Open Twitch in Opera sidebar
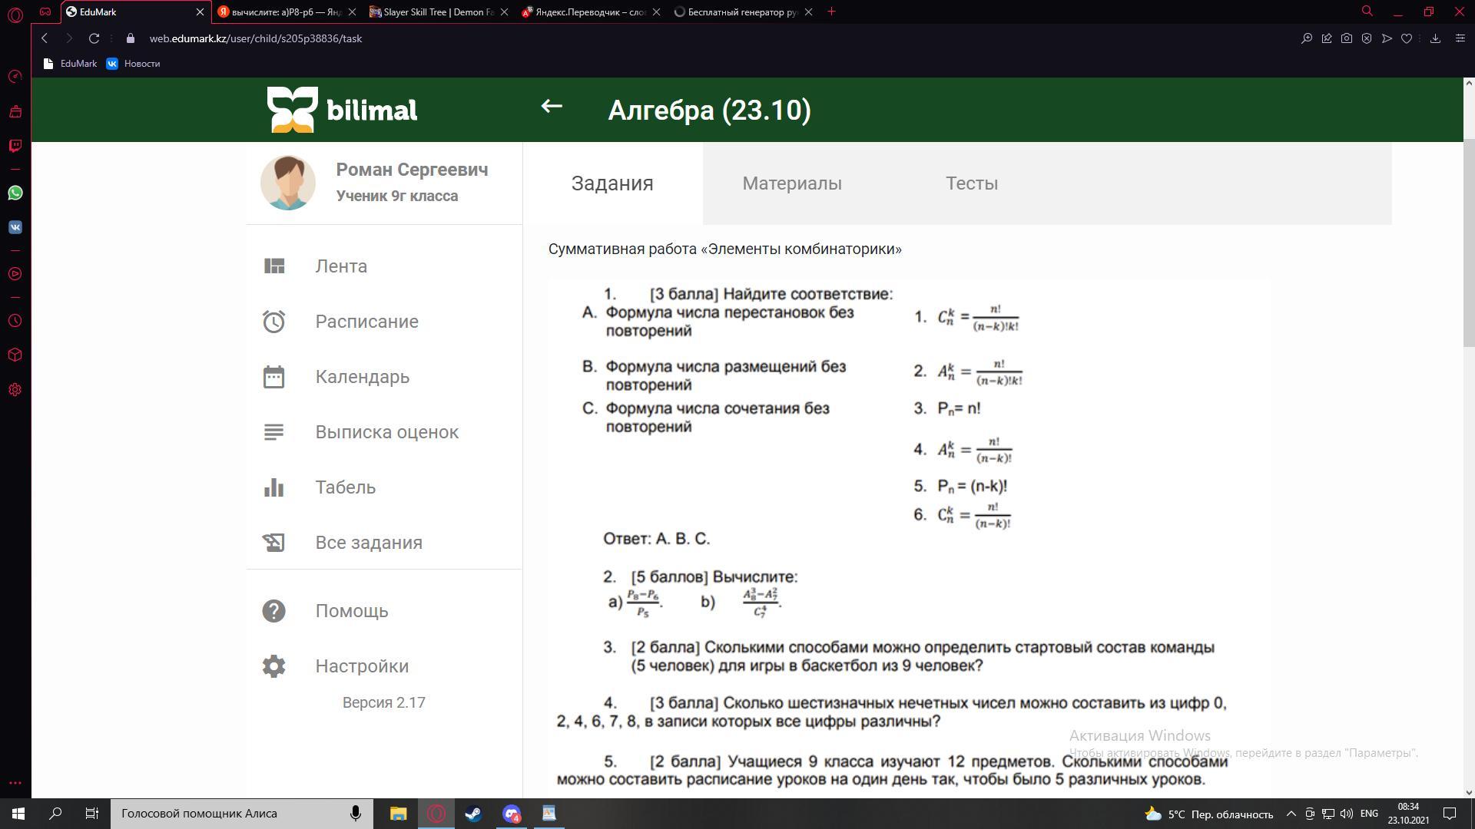This screenshot has height=829, width=1475. [15, 146]
